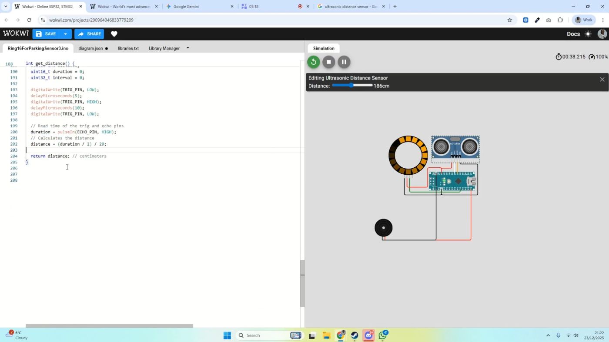Viewport: 609px width, 342px height.
Task: Open the libraries.txt tab
Action: 128,48
